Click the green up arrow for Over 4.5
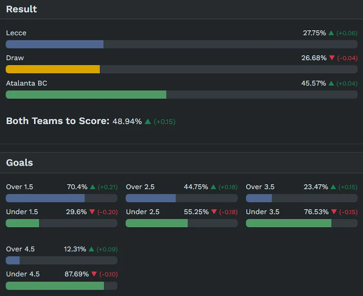 point(91,249)
